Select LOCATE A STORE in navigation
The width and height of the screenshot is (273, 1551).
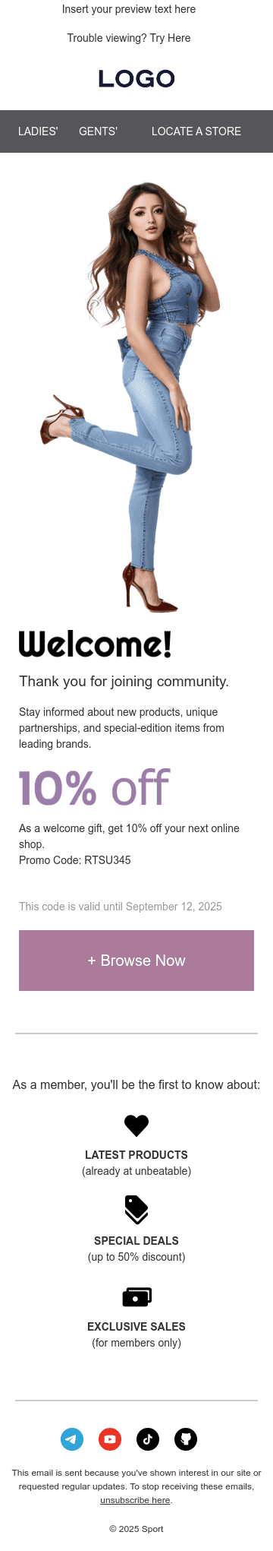(x=196, y=131)
